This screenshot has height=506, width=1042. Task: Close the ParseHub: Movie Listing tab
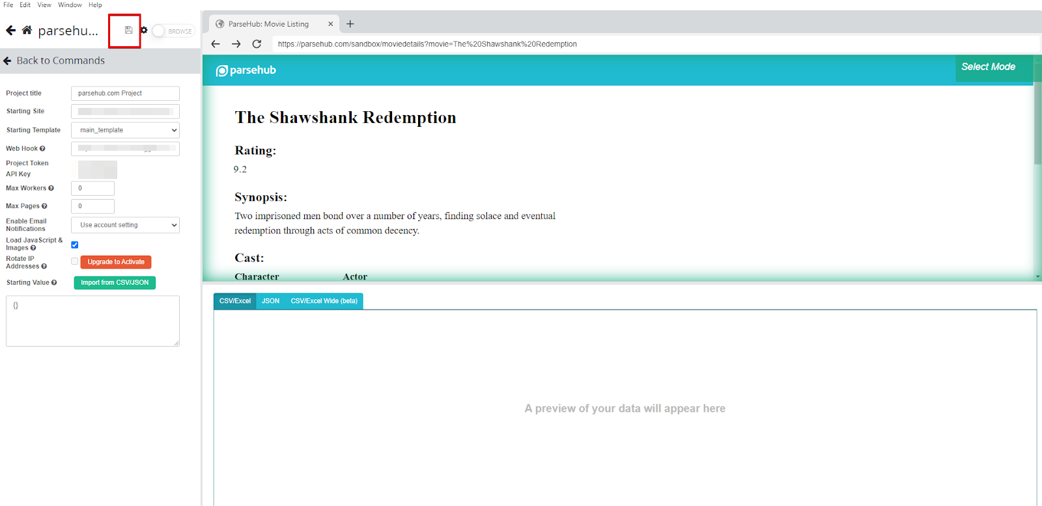point(330,24)
